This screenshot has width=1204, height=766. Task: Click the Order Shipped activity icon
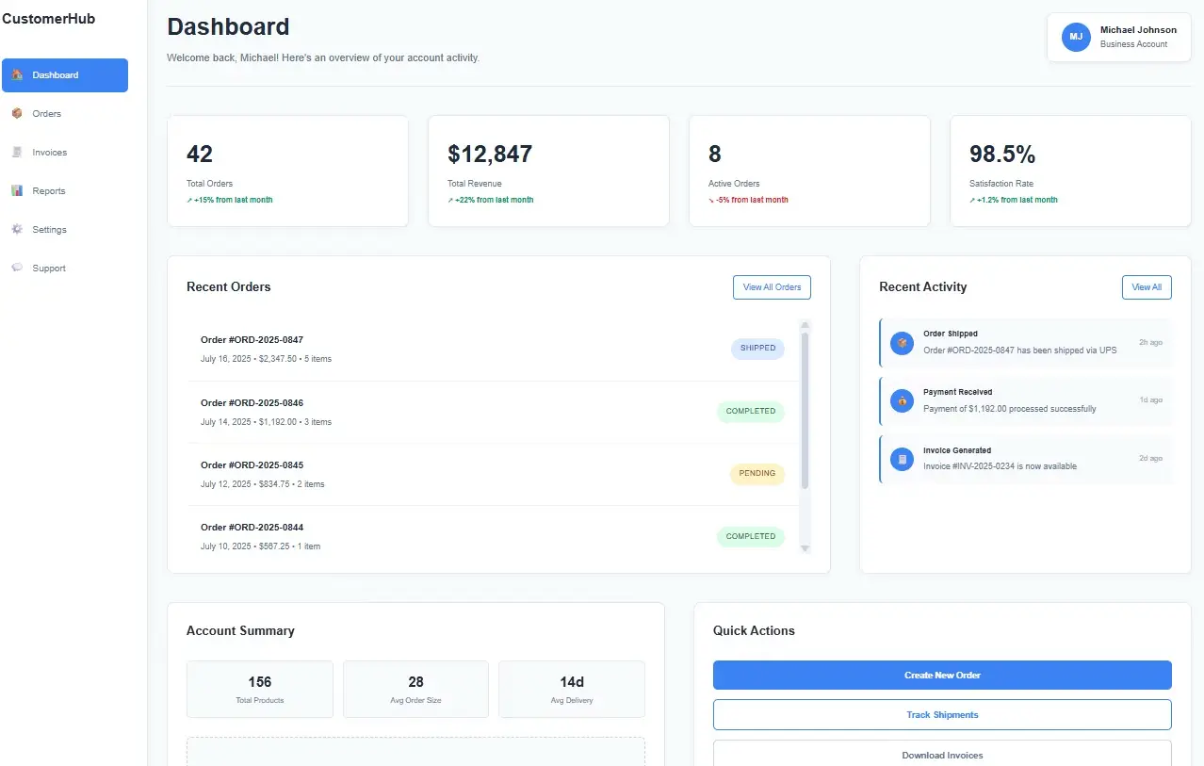coord(902,343)
